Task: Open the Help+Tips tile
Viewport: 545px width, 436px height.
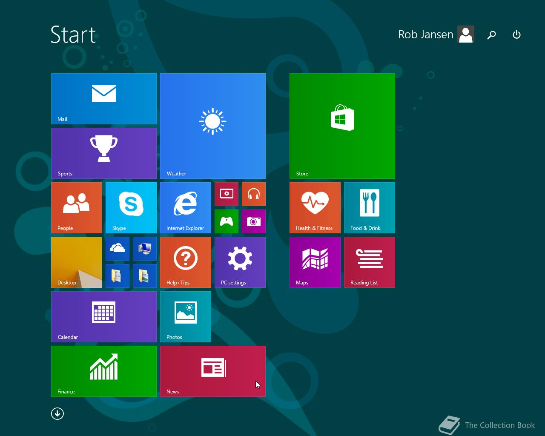Action: [186, 262]
